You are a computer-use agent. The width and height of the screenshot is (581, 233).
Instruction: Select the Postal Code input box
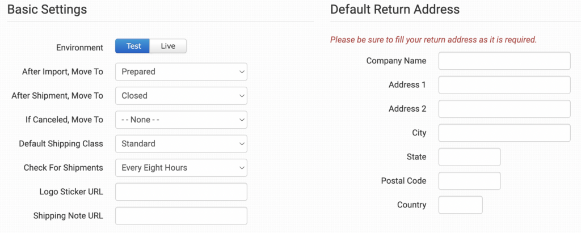pos(469,181)
